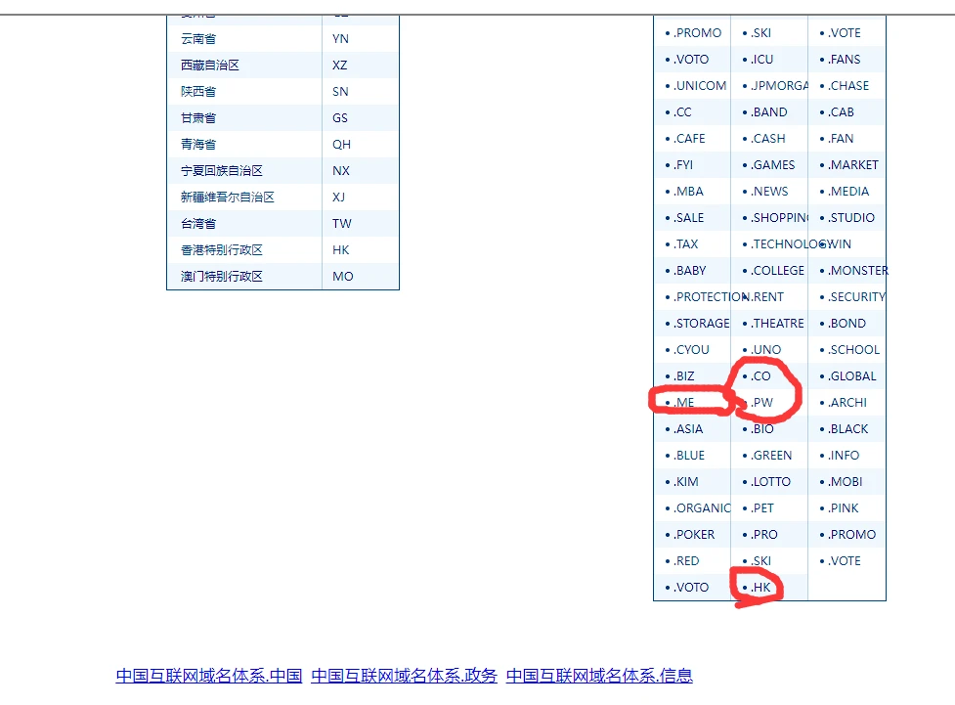955x705 pixels.
Task: Click the .CC domain entry
Action: [x=682, y=112]
